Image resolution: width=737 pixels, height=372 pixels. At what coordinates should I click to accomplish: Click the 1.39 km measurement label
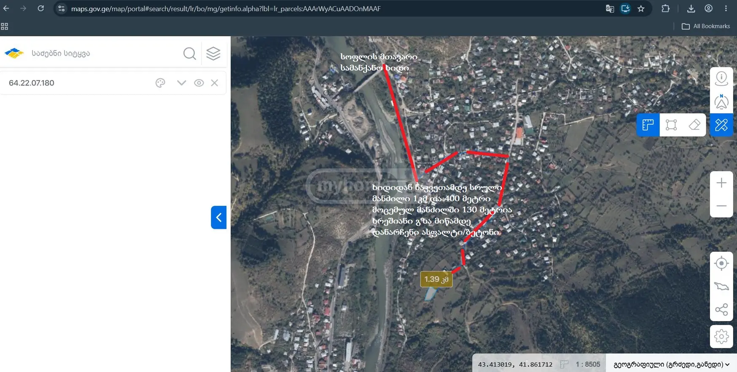[436, 279]
